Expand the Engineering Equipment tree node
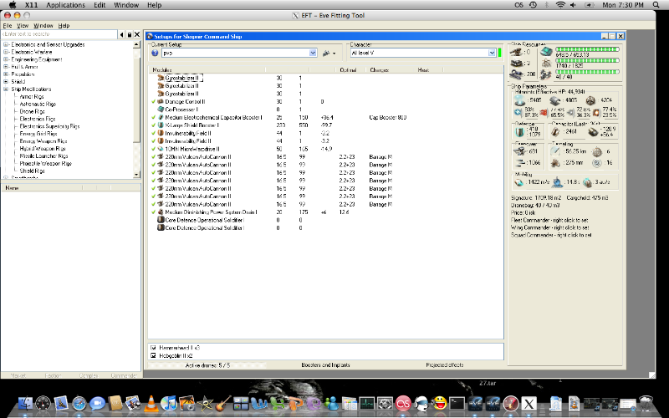 (6, 59)
